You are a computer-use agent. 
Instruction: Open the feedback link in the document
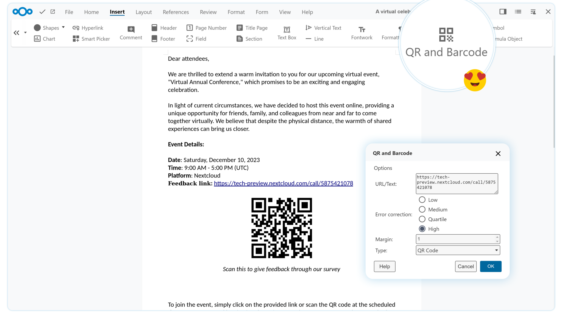[x=283, y=183]
